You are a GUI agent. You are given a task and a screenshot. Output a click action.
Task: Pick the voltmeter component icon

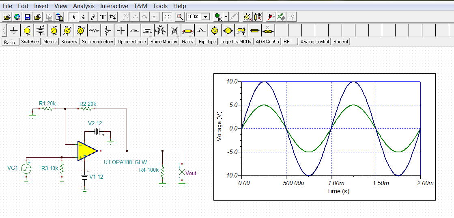[x=67, y=30]
